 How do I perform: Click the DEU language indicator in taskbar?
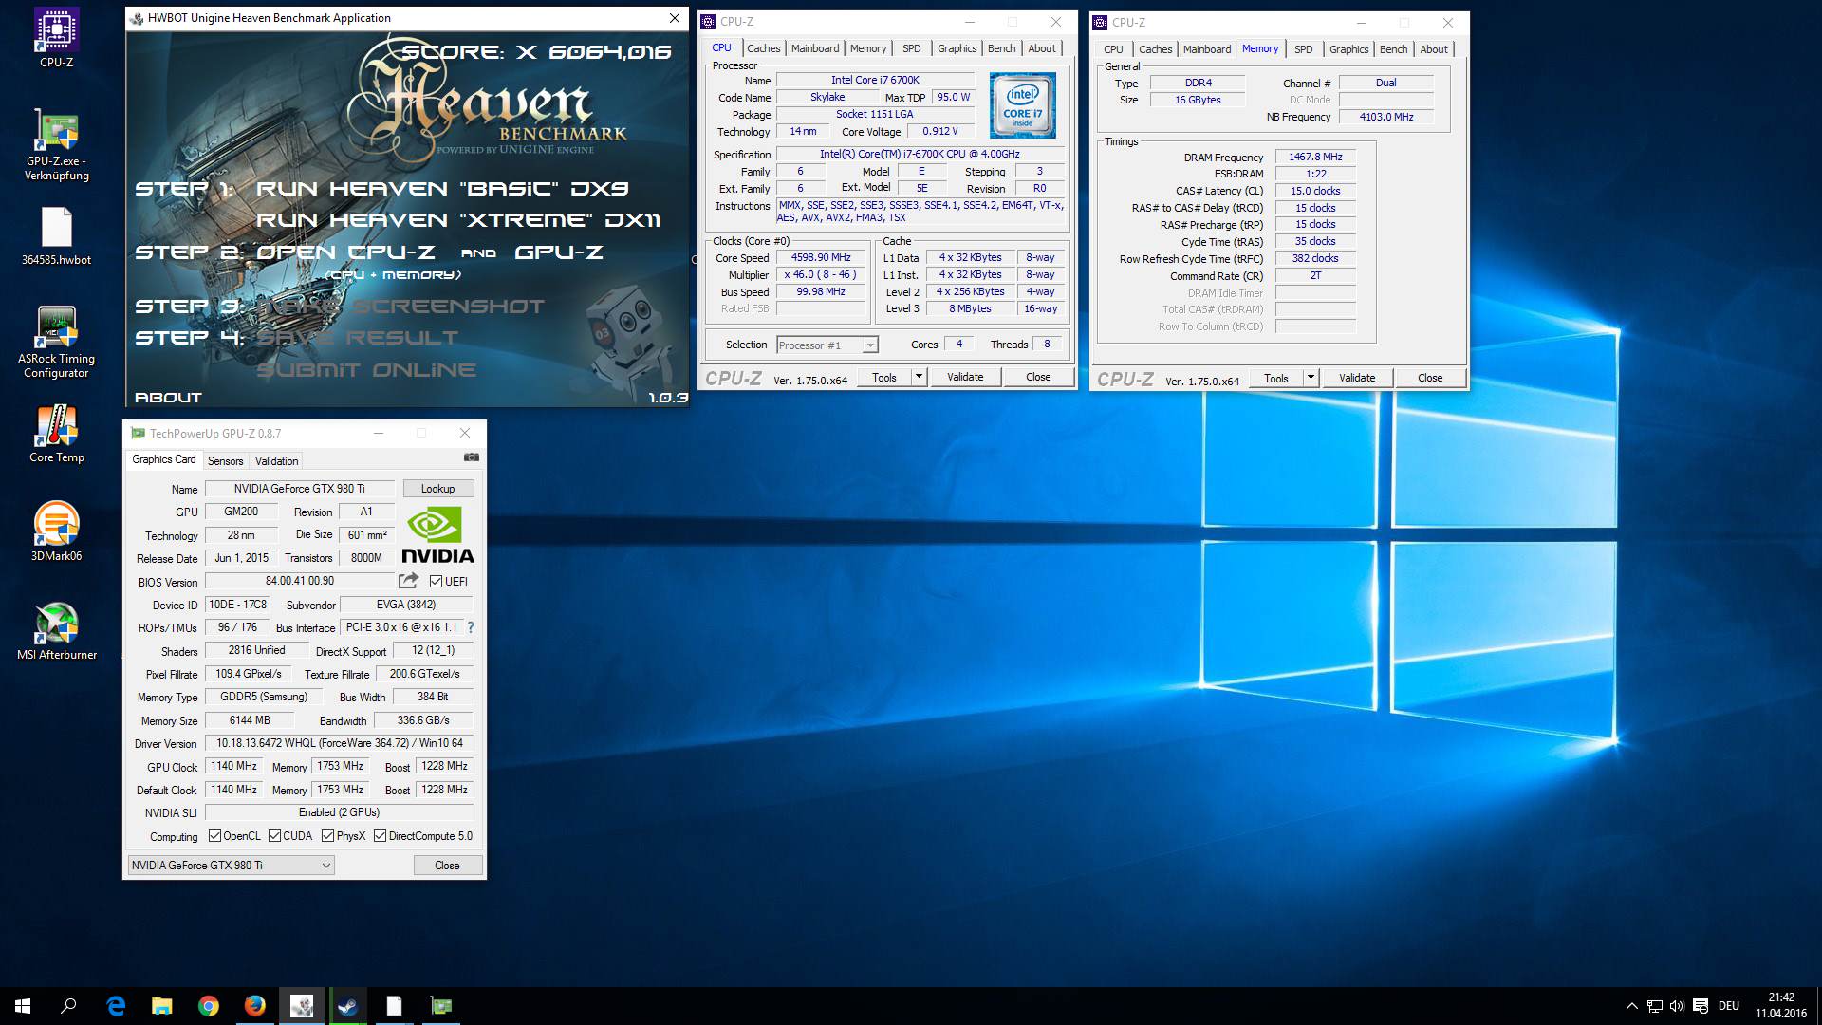pos(1729,1006)
